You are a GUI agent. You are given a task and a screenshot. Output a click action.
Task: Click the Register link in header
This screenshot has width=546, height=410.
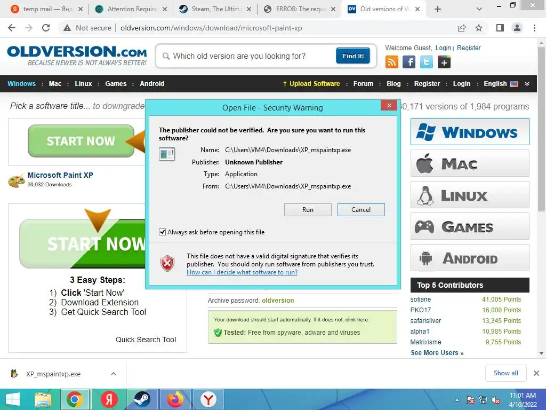pos(469,48)
